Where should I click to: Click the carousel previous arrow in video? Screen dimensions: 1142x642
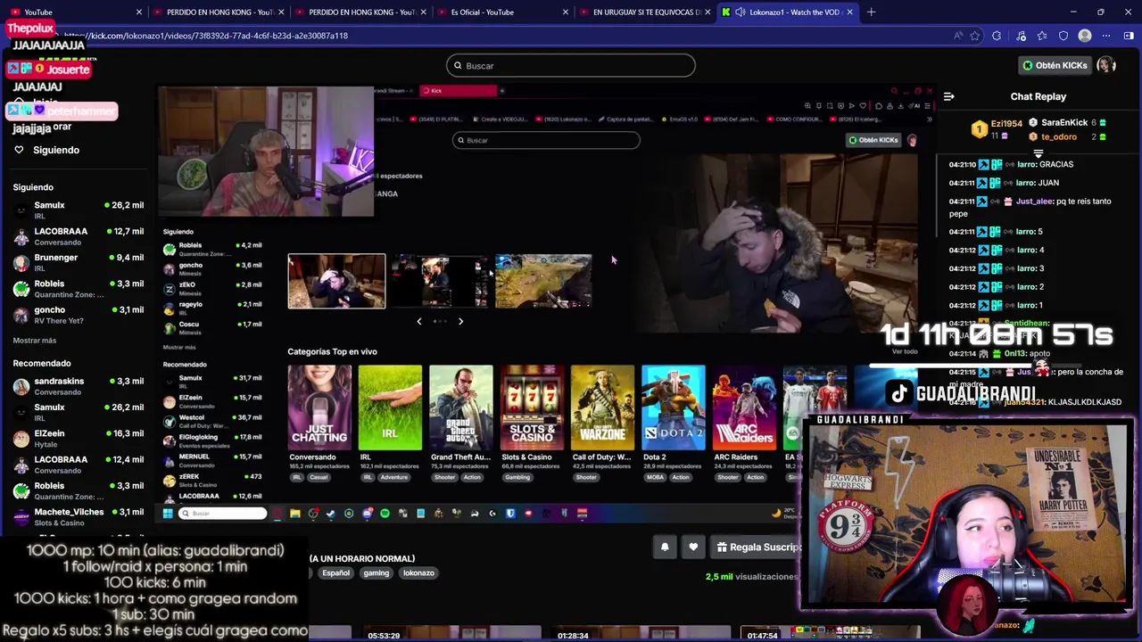pyautogui.click(x=419, y=321)
